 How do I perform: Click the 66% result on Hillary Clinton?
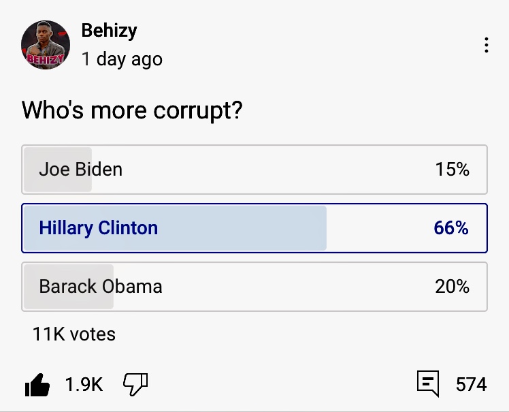click(450, 228)
